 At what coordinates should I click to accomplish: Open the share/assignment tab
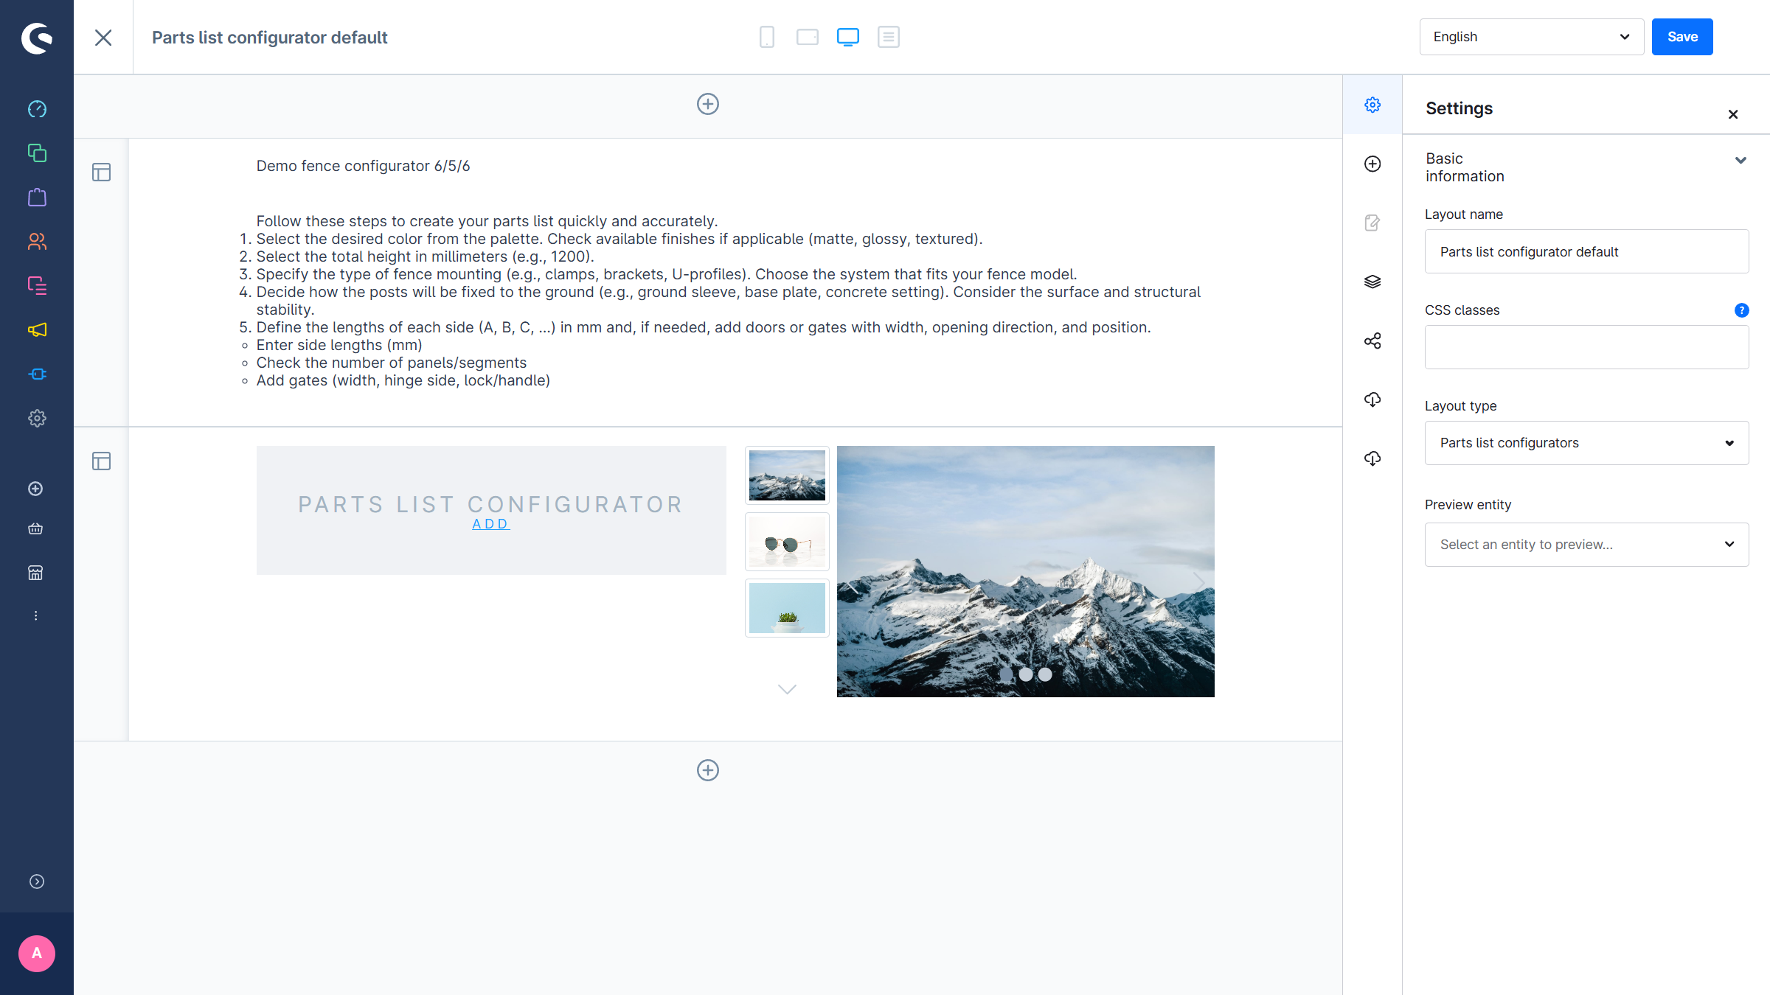(1372, 341)
